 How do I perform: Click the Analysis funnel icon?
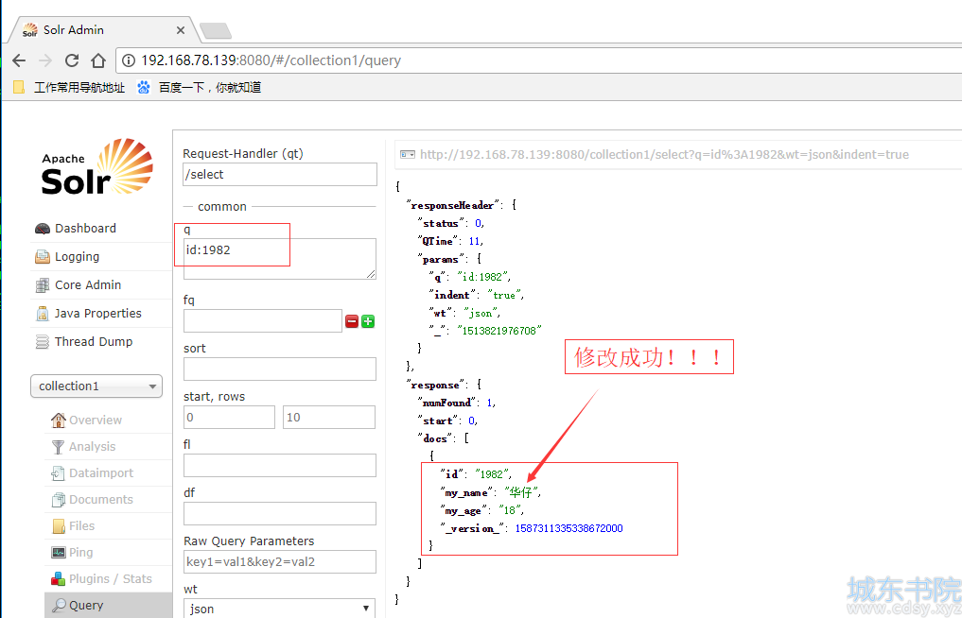[59, 447]
